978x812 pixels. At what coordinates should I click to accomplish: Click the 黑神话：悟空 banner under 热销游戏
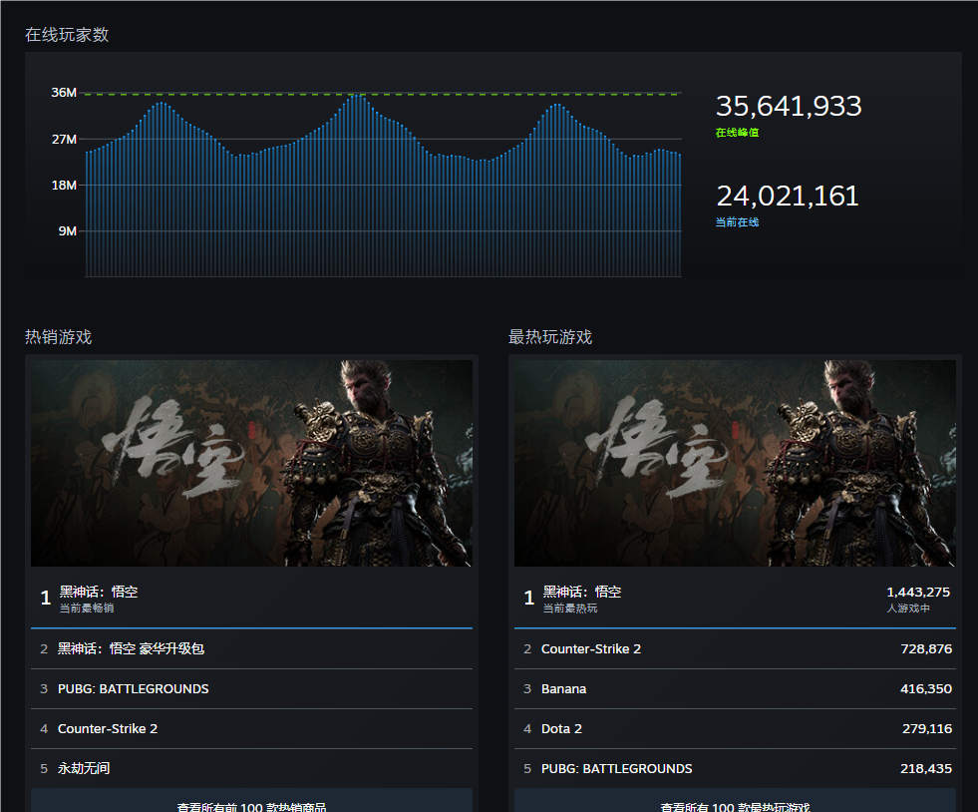tap(251, 463)
